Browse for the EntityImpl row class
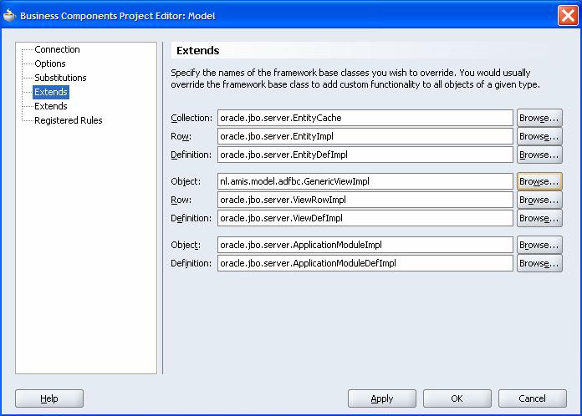Image resolution: width=582 pixels, height=416 pixels. (539, 136)
